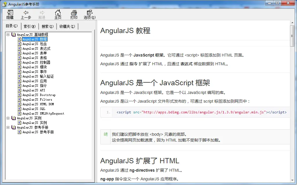Open the AngularJS XMLHttpRequest topic
297x185 pixels.
tap(43, 113)
